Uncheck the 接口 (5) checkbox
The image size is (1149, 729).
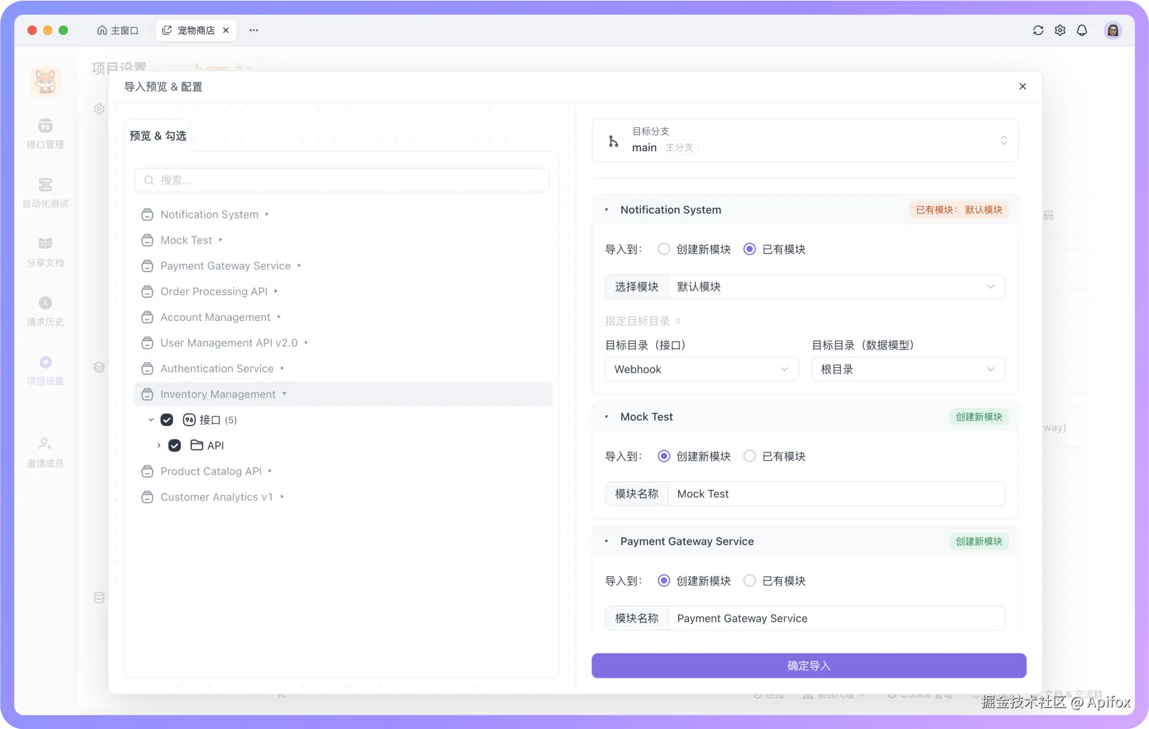[167, 420]
